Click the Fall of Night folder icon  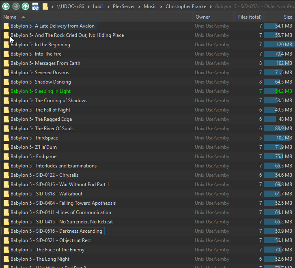coord(6,110)
